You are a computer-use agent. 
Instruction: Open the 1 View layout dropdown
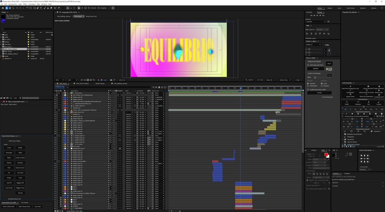coord(299,80)
